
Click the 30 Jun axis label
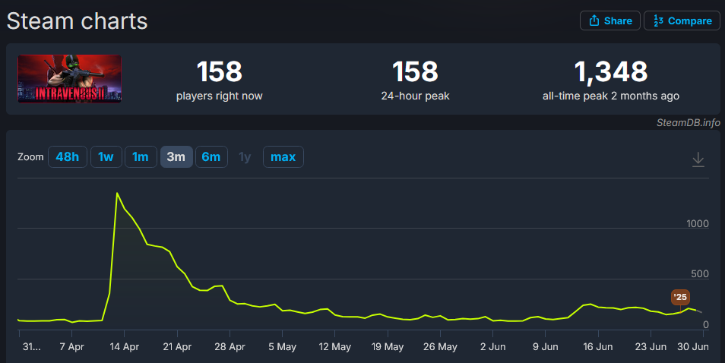pos(692,346)
